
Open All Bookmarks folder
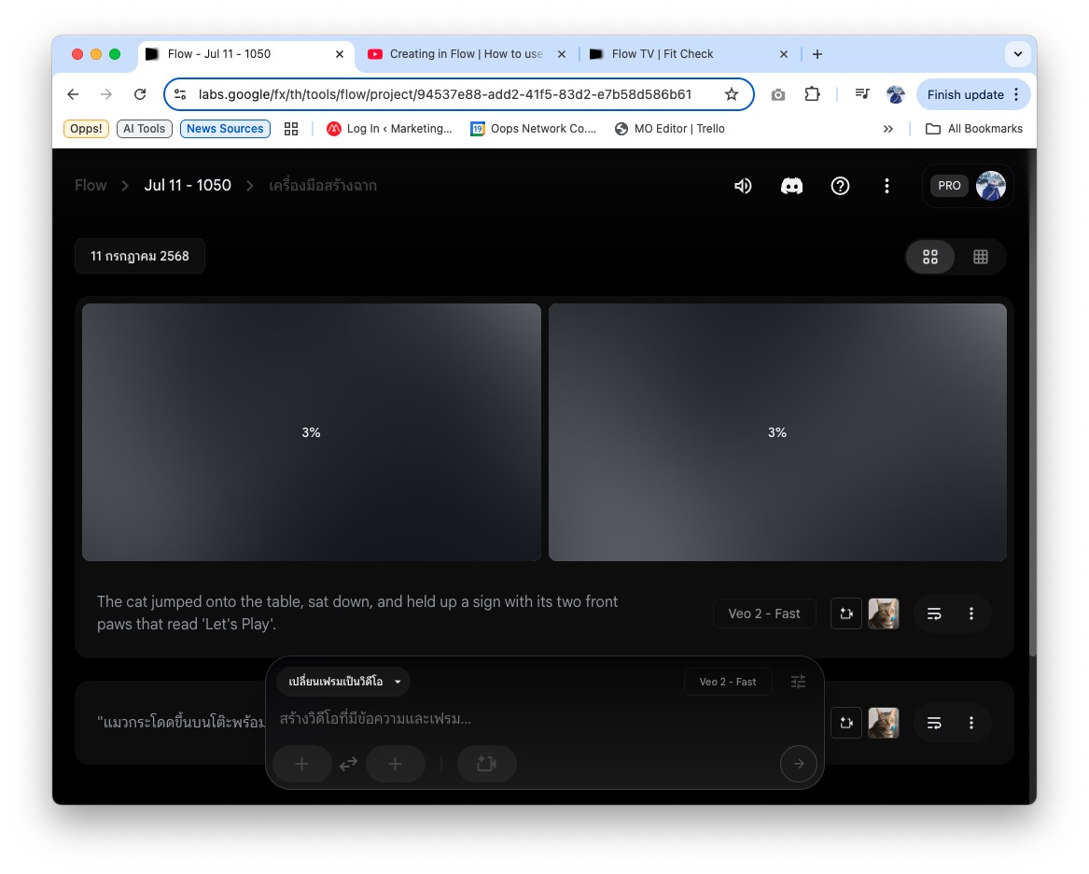(x=974, y=129)
